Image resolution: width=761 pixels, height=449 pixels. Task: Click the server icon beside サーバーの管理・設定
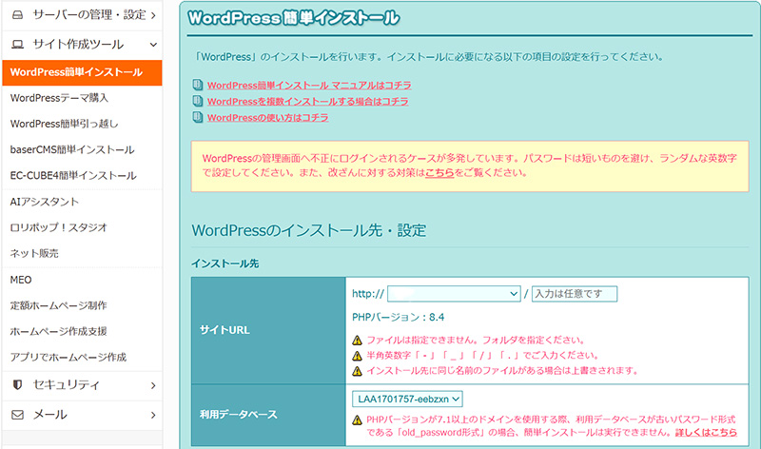coord(18,15)
